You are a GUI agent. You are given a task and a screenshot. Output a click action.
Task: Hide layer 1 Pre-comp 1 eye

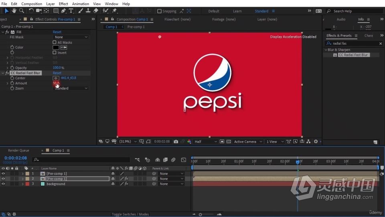tap(3, 174)
